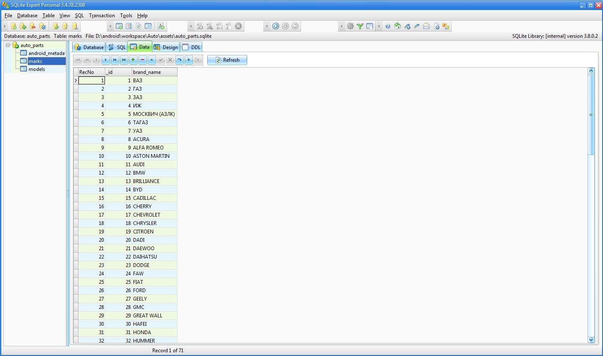This screenshot has width=603, height=356.
Task: Insert record with green plus button
Action: [x=133, y=60]
